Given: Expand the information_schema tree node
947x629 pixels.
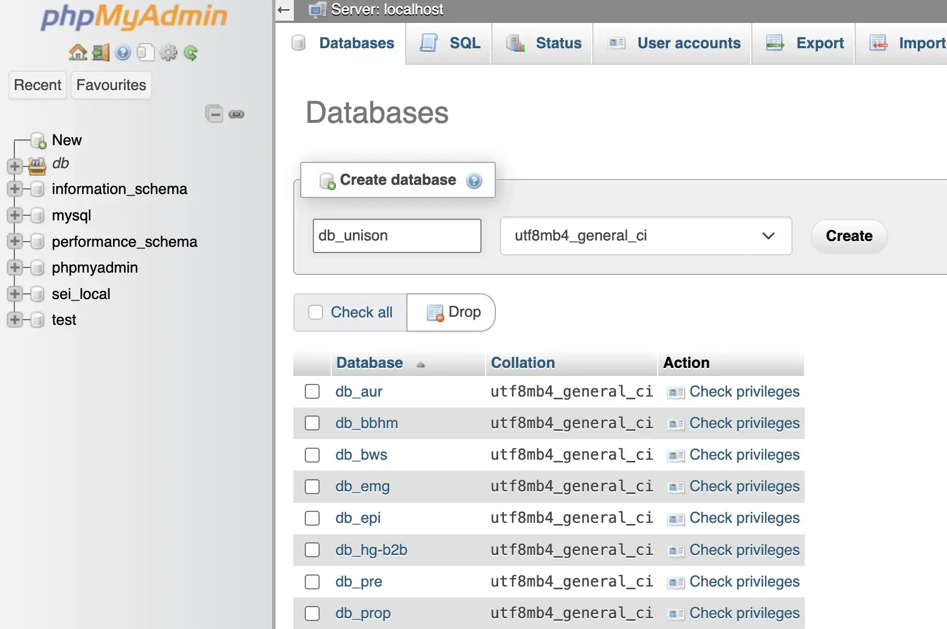Looking at the screenshot, I should [x=14, y=189].
